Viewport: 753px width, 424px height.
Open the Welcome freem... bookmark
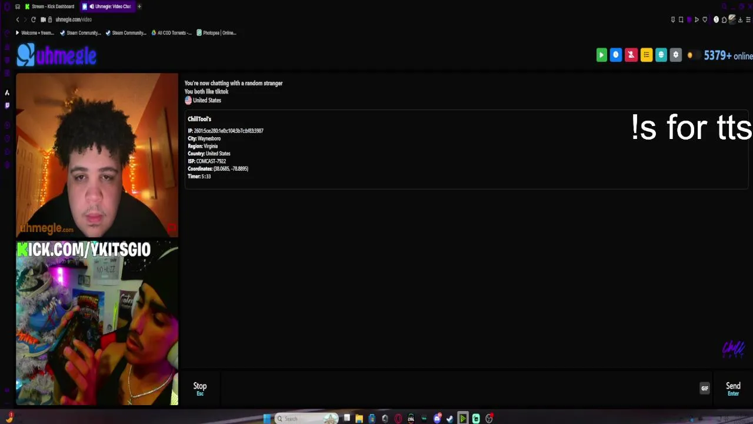tap(35, 33)
